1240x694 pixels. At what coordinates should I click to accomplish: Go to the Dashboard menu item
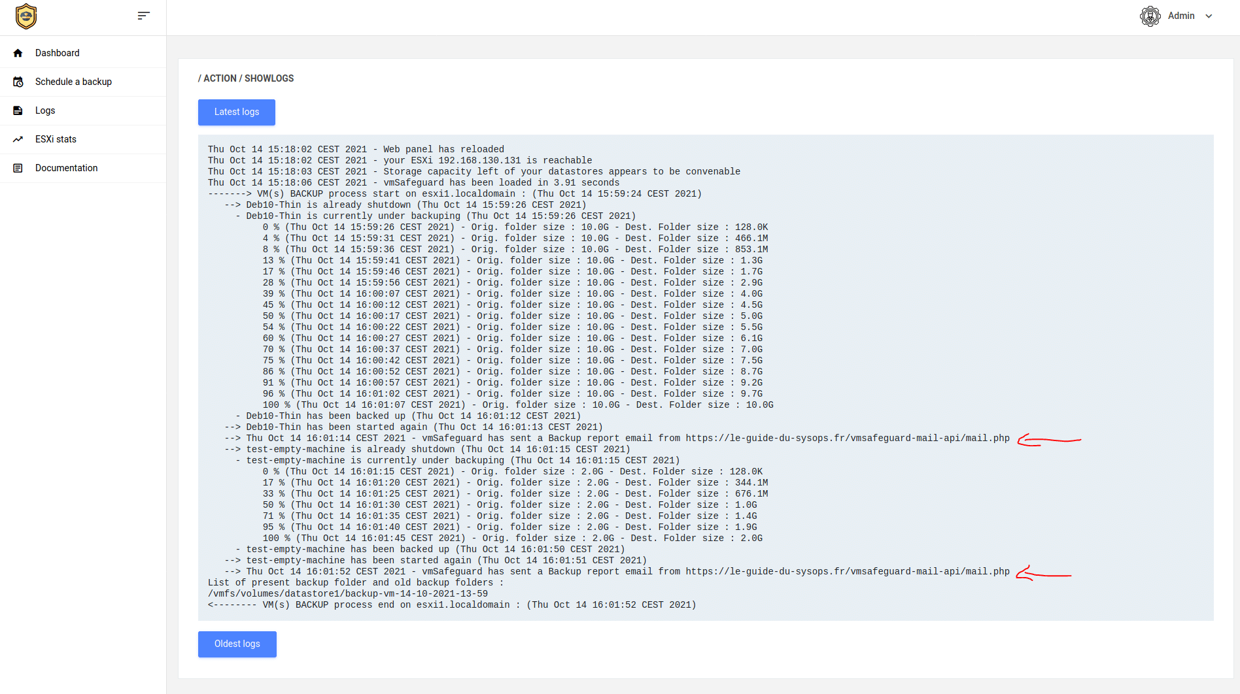tap(58, 53)
